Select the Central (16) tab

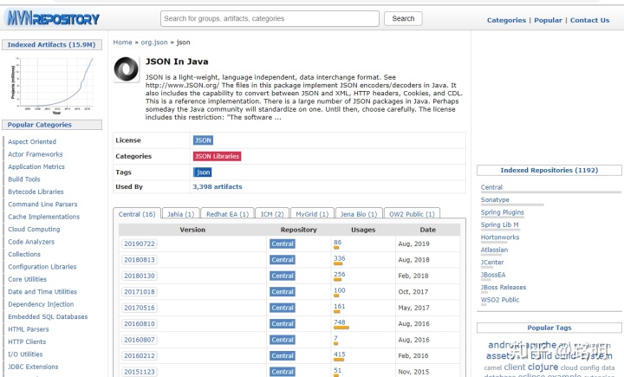[137, 214]
